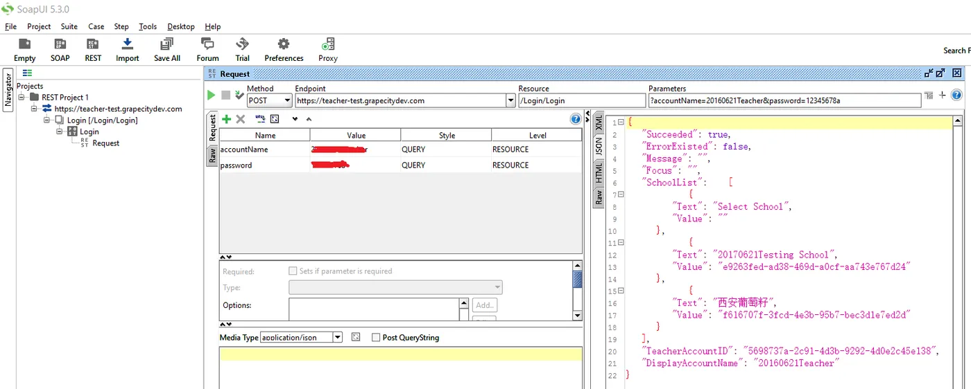Open help icon in parameters table toolbar
This screenshot has height=389, width=971.
(575, 119)
